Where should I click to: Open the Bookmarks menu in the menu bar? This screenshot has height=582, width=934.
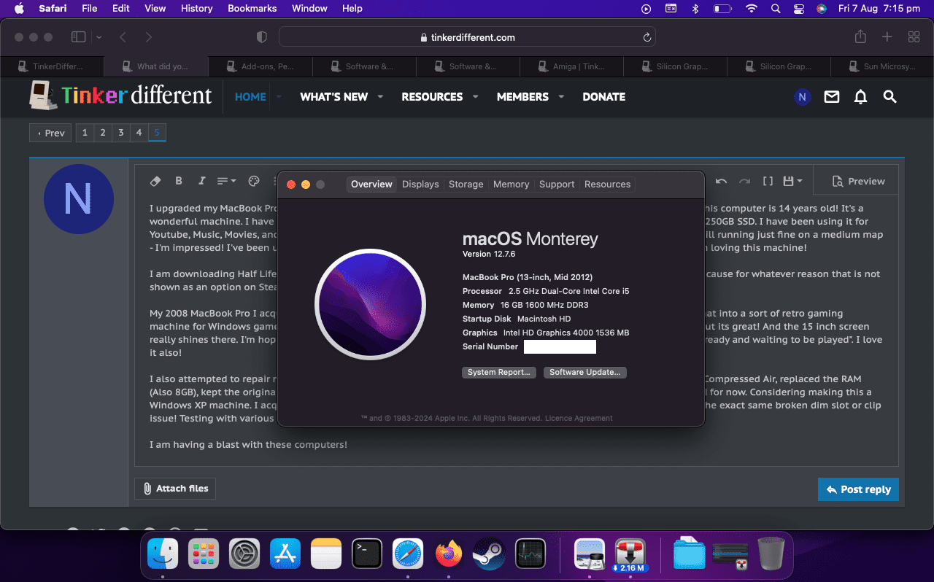coord(252,9)
